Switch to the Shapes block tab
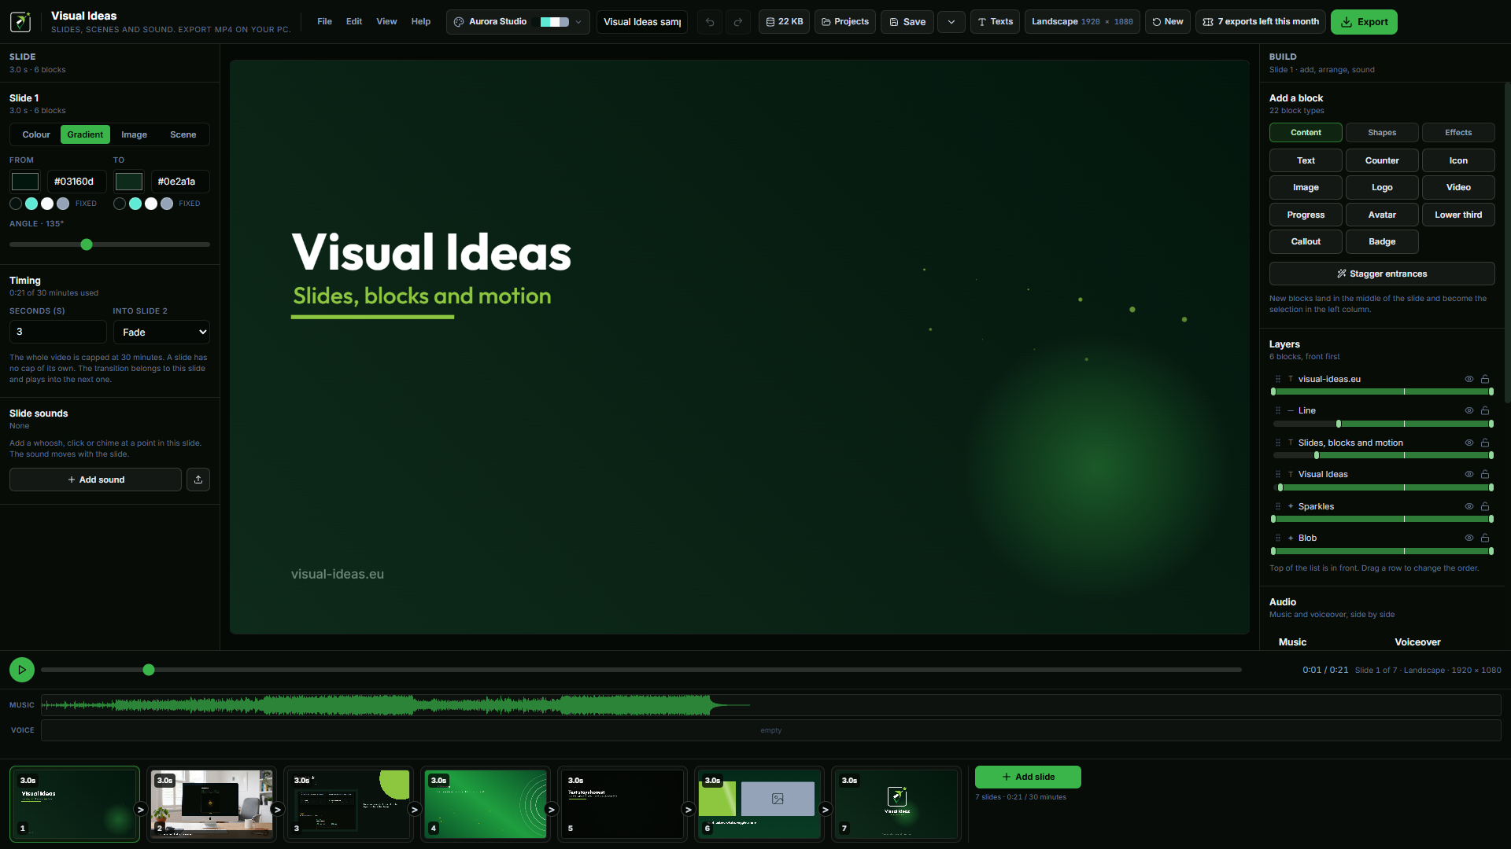Image resolution: width=1511 pixels, height=849 pixels. [1382, 133]
